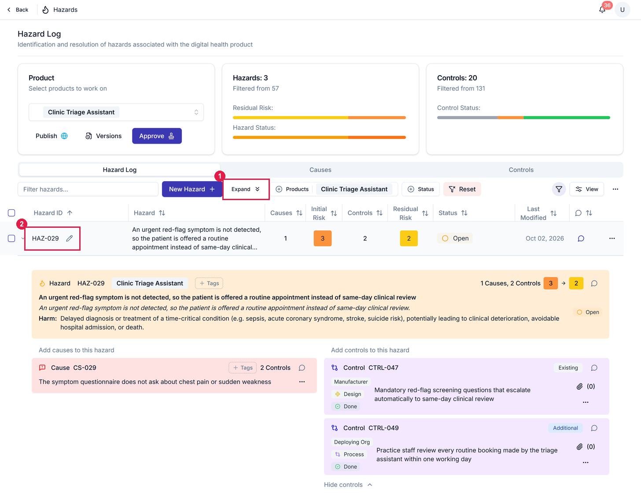The image size is (641, 504).
Task: Click the yellow Residual Risk 2 swatch
Action: coord(409,238)
